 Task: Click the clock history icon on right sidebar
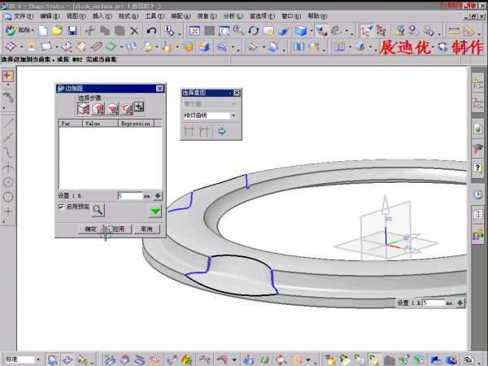coord(478,194)
